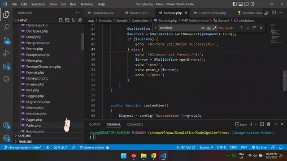
Task: Go to next match in find widget
Action: click(x=248, y=28)
